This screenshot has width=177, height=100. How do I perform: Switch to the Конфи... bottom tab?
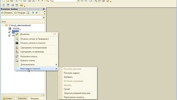[8, 98]
